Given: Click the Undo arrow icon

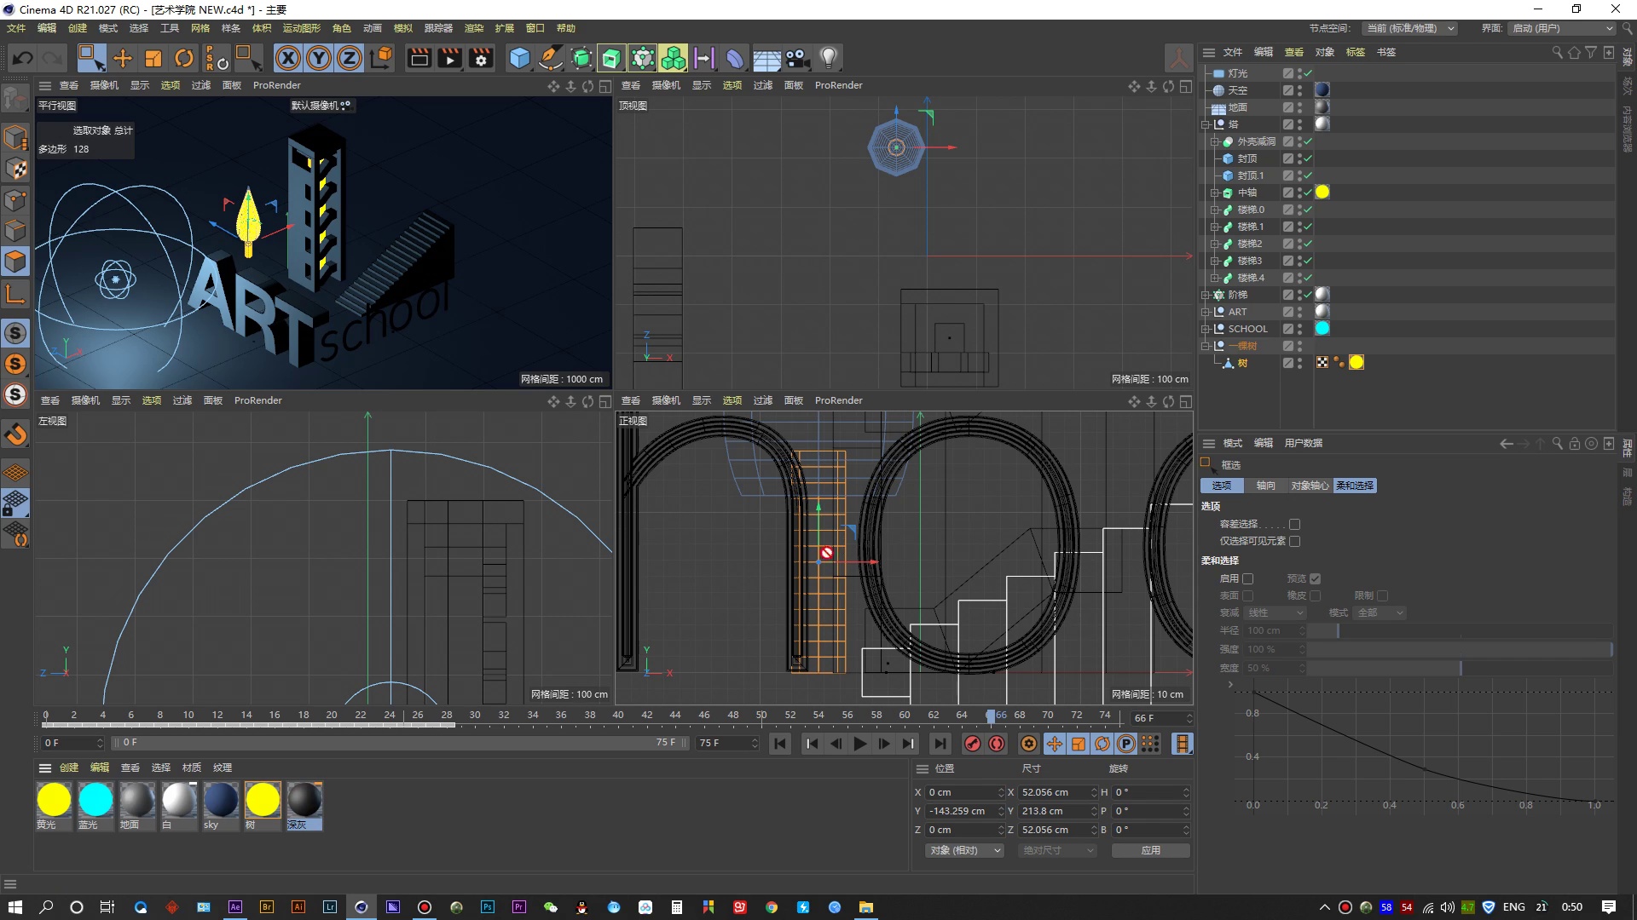Looking at the screenshot, I should coord(23,58).
